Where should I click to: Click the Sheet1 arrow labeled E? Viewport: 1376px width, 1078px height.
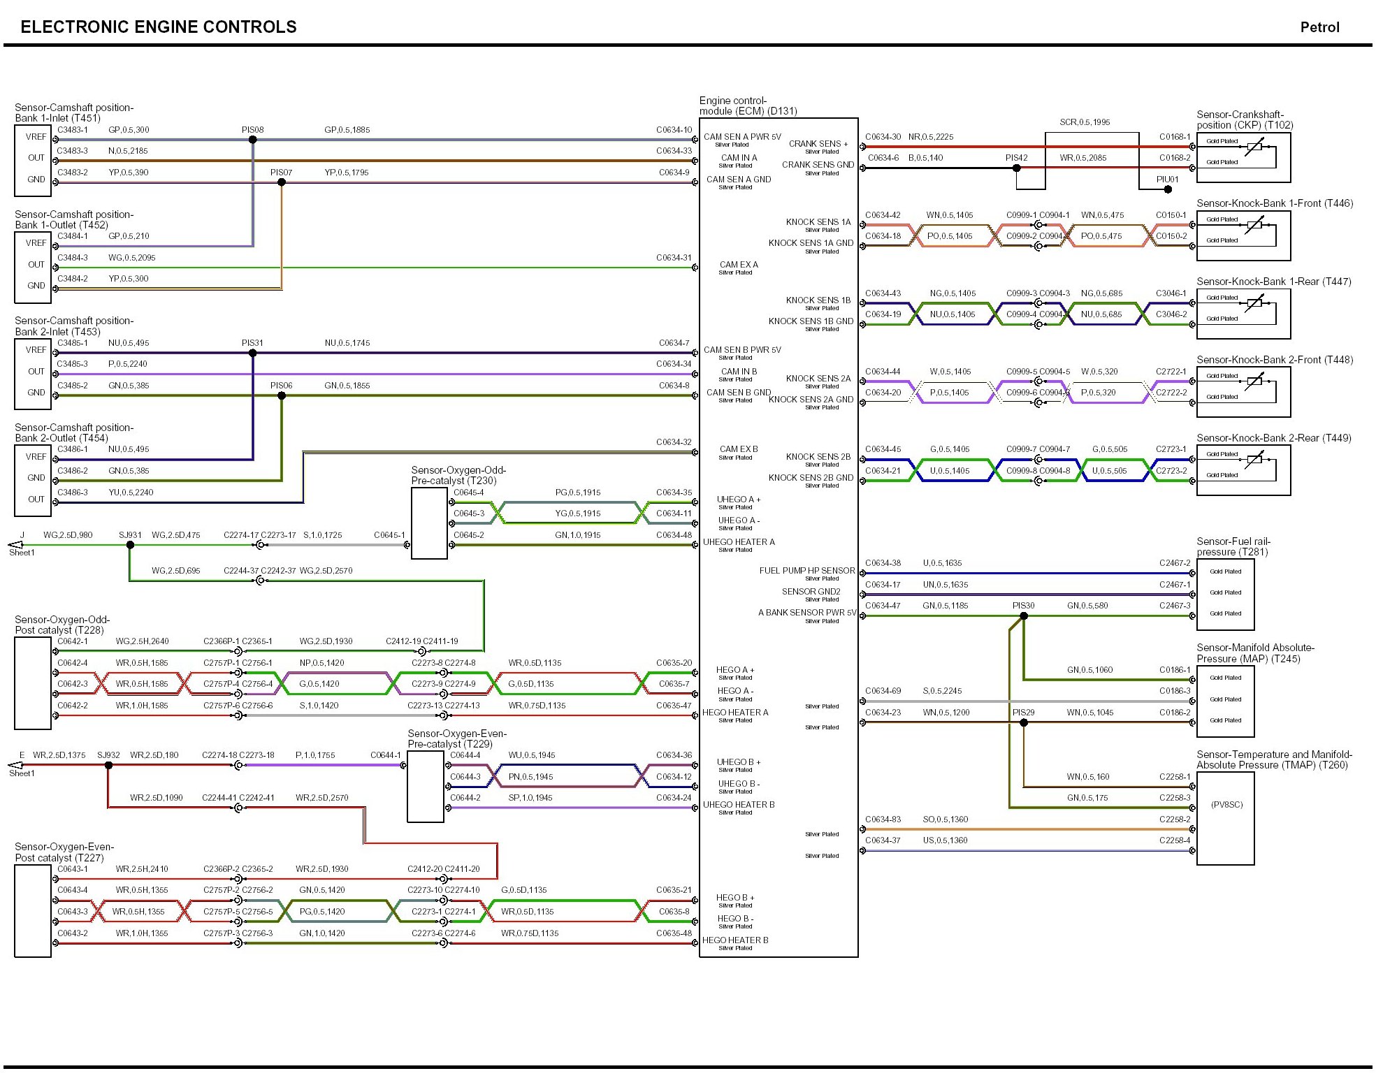[15, 765]
